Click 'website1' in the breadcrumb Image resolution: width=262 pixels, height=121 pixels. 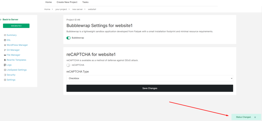point(92,9)
